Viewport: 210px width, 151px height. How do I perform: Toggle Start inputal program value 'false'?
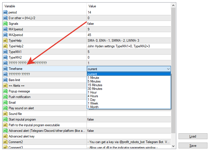[129, 119]
